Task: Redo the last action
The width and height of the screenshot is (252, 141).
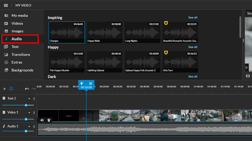Action: [33, 89]
